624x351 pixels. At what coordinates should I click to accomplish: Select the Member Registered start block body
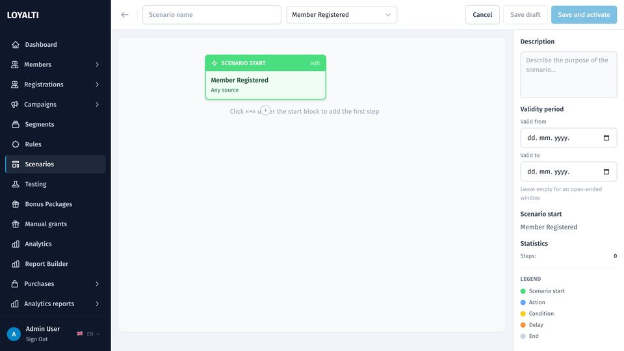[265, 84]
